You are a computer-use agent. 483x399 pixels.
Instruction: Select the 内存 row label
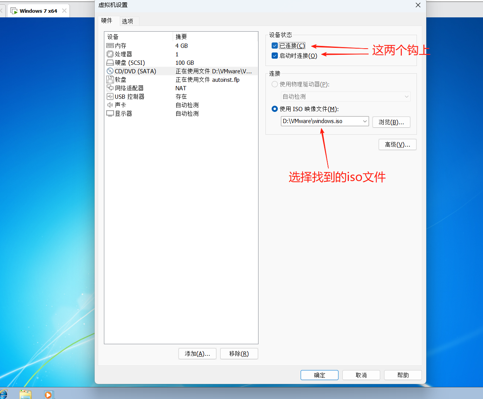click(121, 46)
